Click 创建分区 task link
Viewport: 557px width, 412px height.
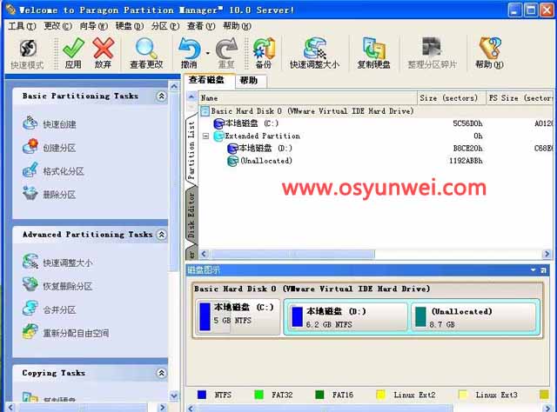pyautogui.click(x=50, y=147)
